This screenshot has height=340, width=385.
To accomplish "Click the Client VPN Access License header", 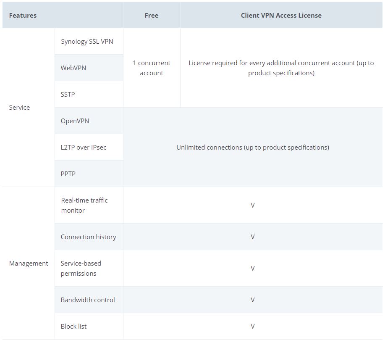I will pyautogui.click(x=281, y=16).
